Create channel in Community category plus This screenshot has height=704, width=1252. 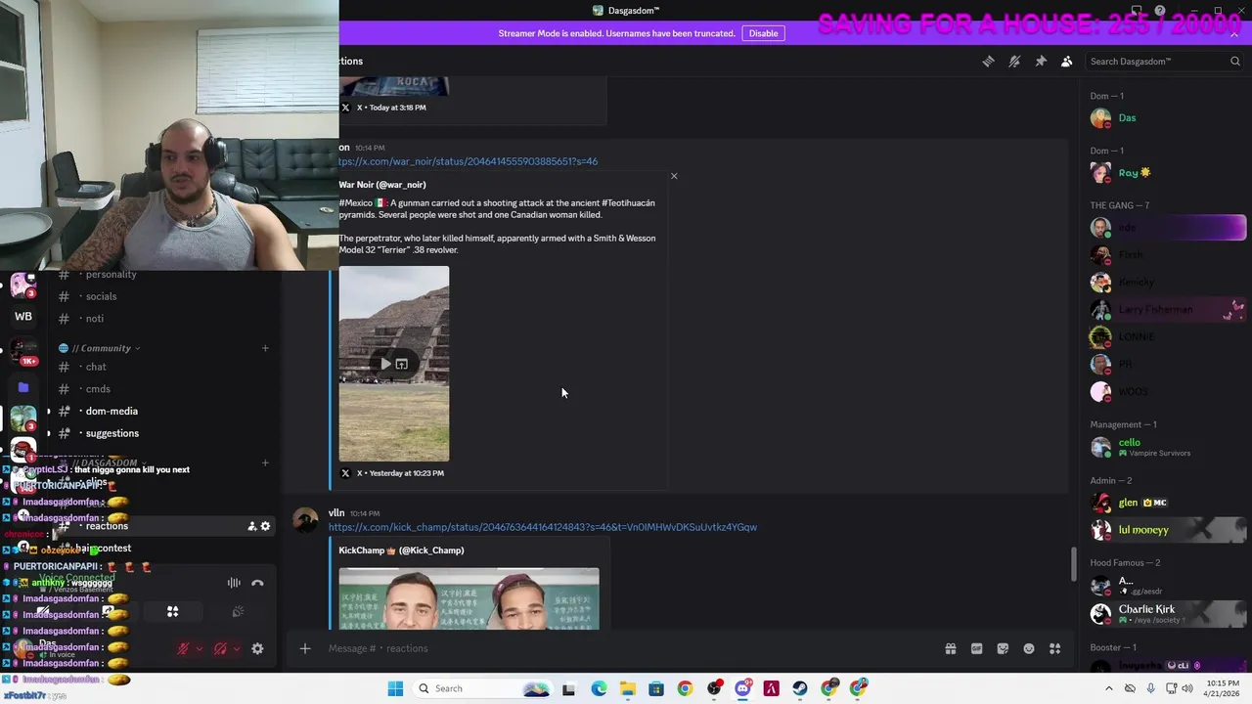click(265, 348)
